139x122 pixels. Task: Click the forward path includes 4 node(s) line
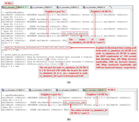(47, 57)
